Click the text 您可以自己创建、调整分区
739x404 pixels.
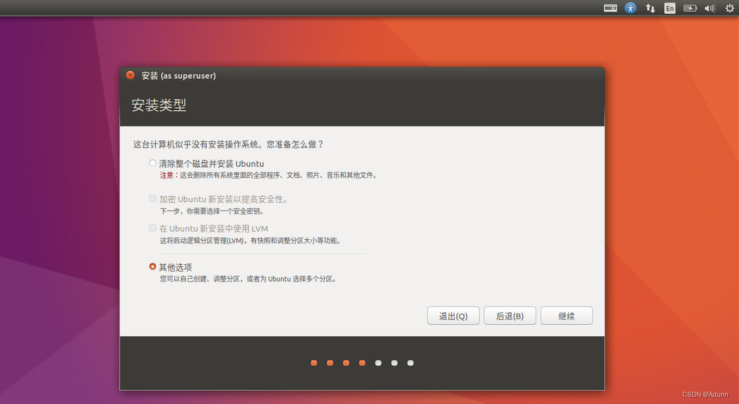tap(248, 279)
